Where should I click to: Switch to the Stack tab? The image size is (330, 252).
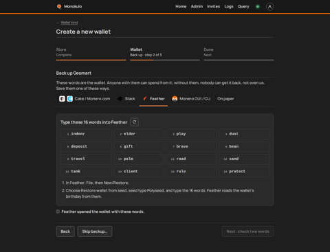coord(126,99)
